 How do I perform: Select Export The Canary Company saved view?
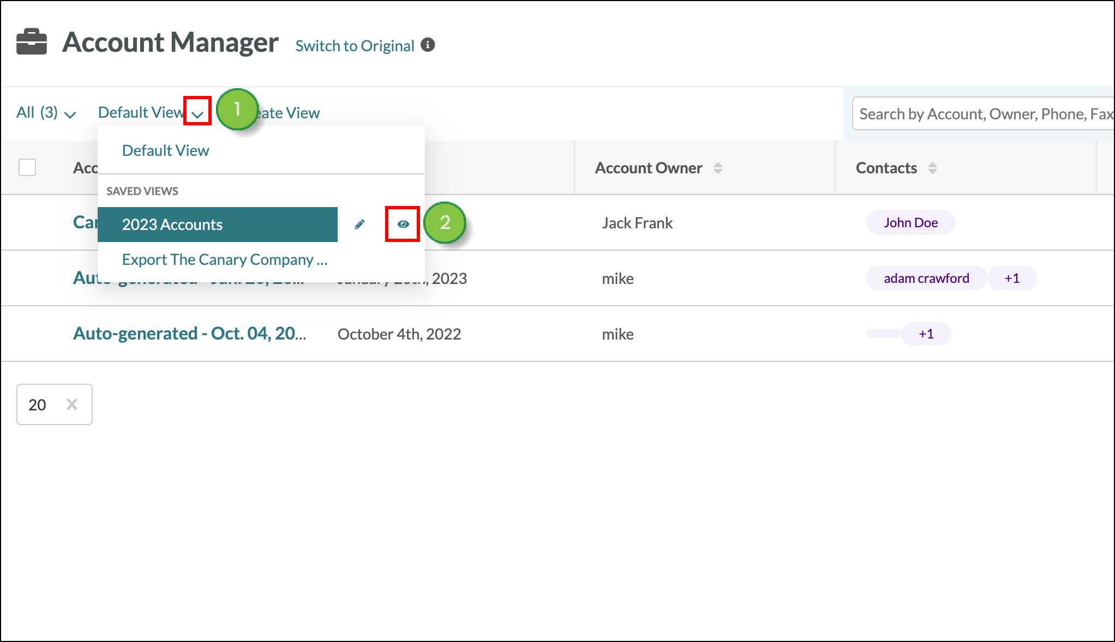[225, 259]
